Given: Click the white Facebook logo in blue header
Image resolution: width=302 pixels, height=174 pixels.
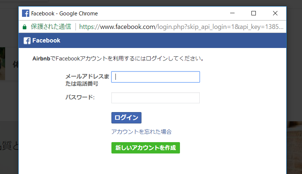Looking at the screenshot, I should coord(27,41).
